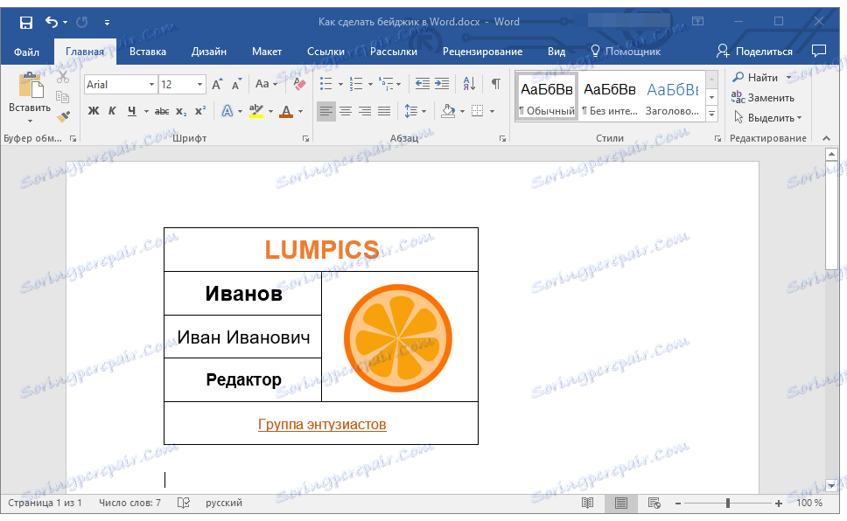Viewport: 847px width, 521px height.
Task: Apply the Заголово... heading style
Action: click(673, 97)
